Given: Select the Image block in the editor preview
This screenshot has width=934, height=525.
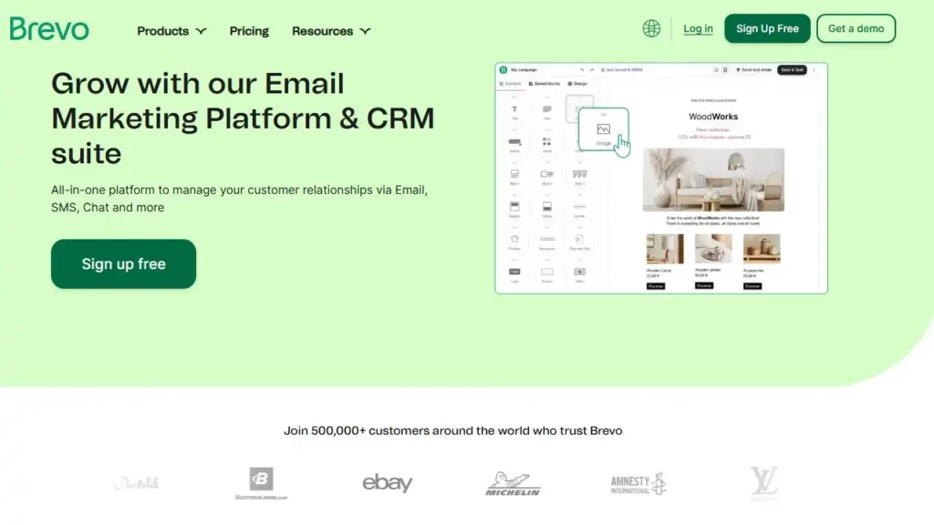Looking at the screenshot, I should [x=603, y=130].
